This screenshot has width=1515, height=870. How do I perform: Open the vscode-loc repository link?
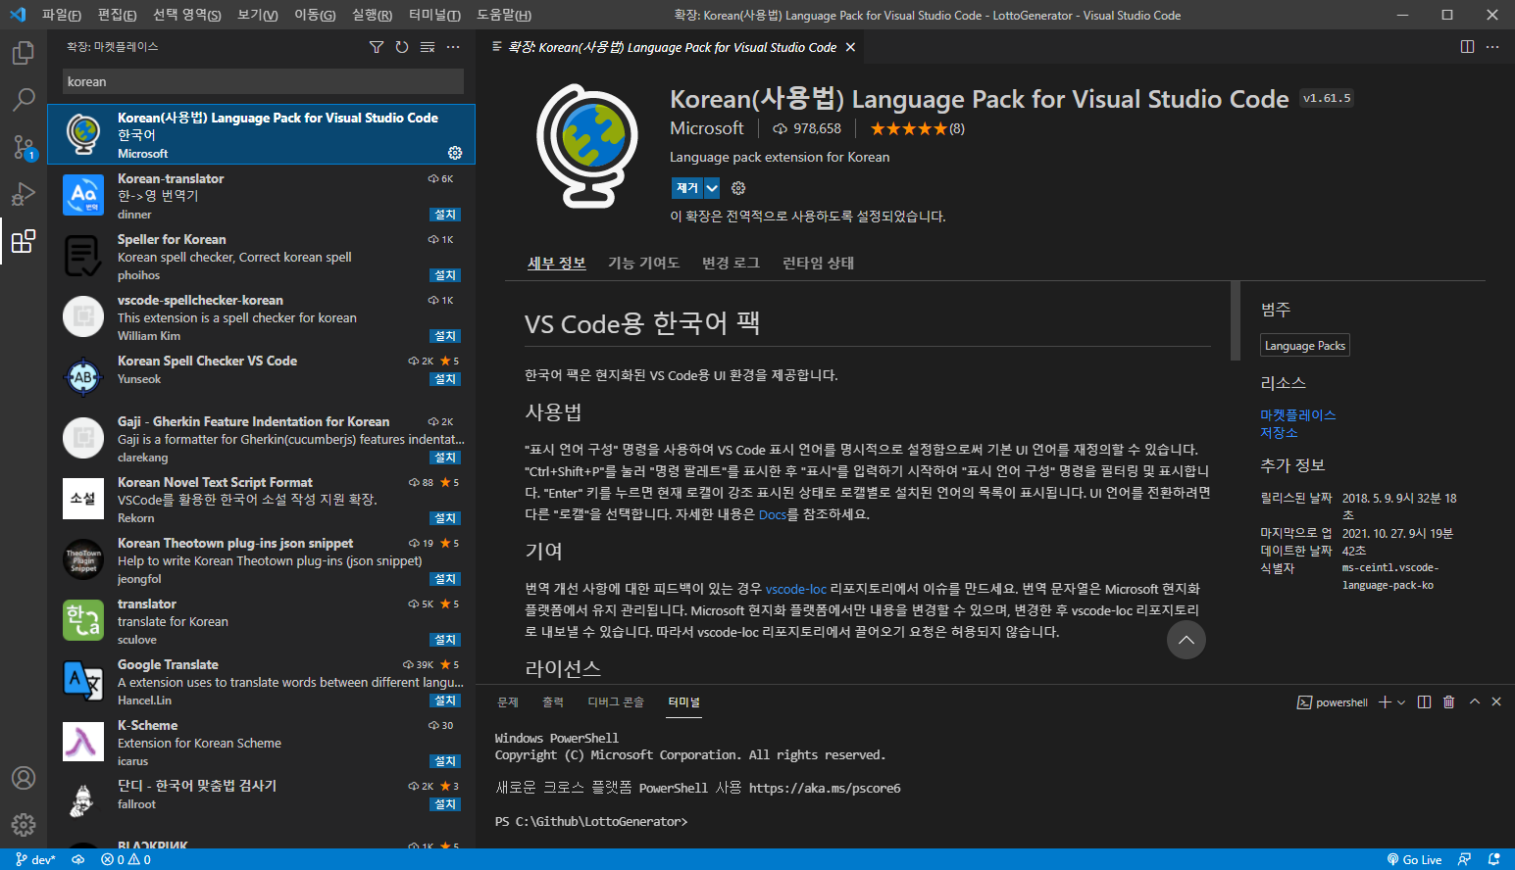coord(795,589)
